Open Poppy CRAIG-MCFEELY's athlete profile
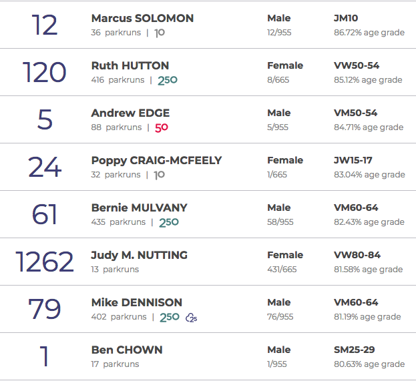Image resolution: width=416 pixels, height=381 pixels. (156, 160)
